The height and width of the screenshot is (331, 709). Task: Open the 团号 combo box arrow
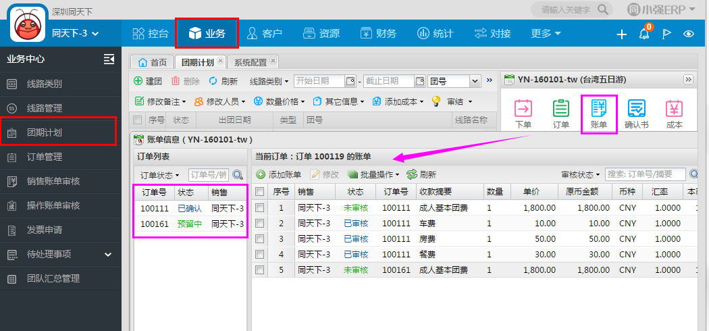click(x=475, y=81)
